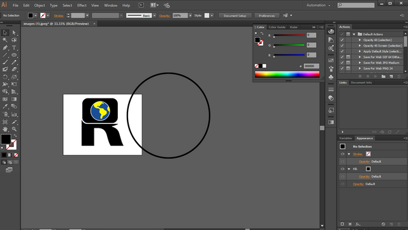
Task: Select the Eyedropper tool
Action: (5, 107)
